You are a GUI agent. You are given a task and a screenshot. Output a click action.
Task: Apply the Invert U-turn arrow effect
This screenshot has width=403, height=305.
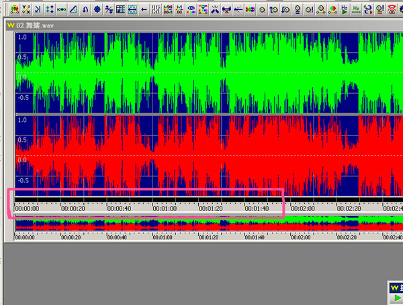[x=85, y=10]
